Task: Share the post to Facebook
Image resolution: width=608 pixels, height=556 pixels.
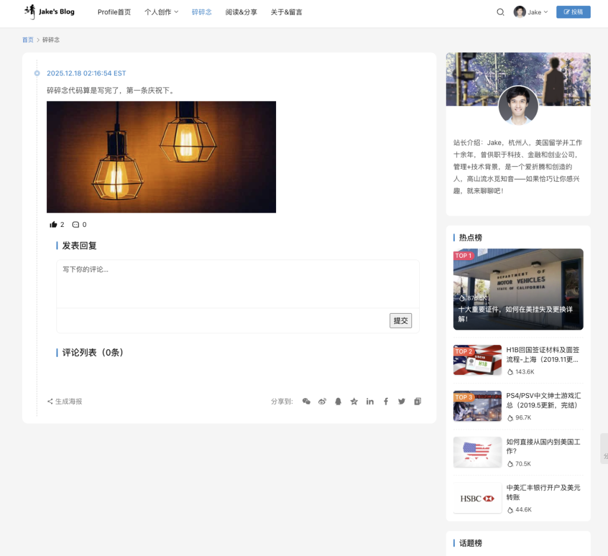Action: coord(386,401)
